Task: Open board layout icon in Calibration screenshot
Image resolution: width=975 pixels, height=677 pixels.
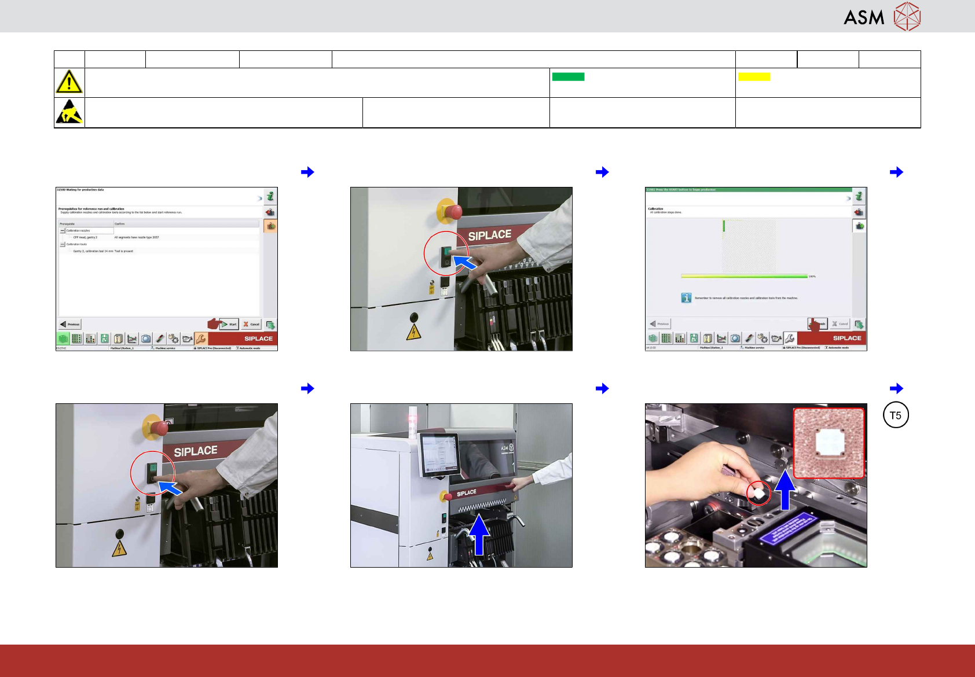Action: [x=694, y=339]
